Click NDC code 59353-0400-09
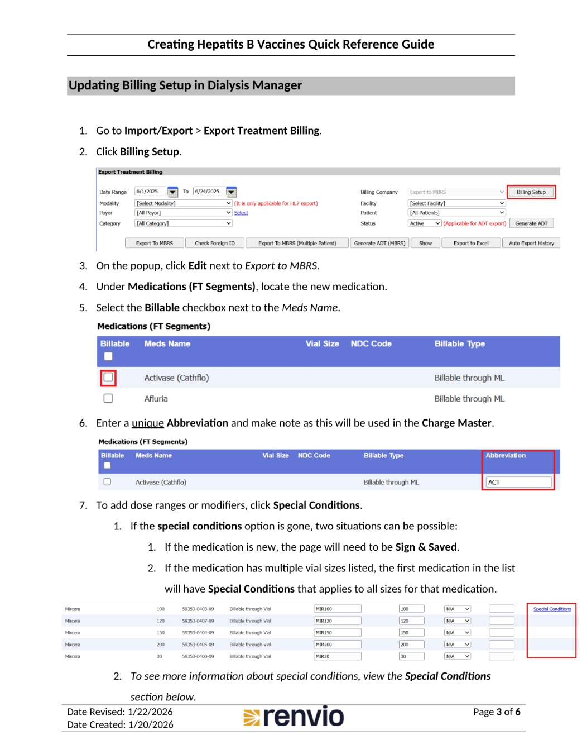 (198, 657)
